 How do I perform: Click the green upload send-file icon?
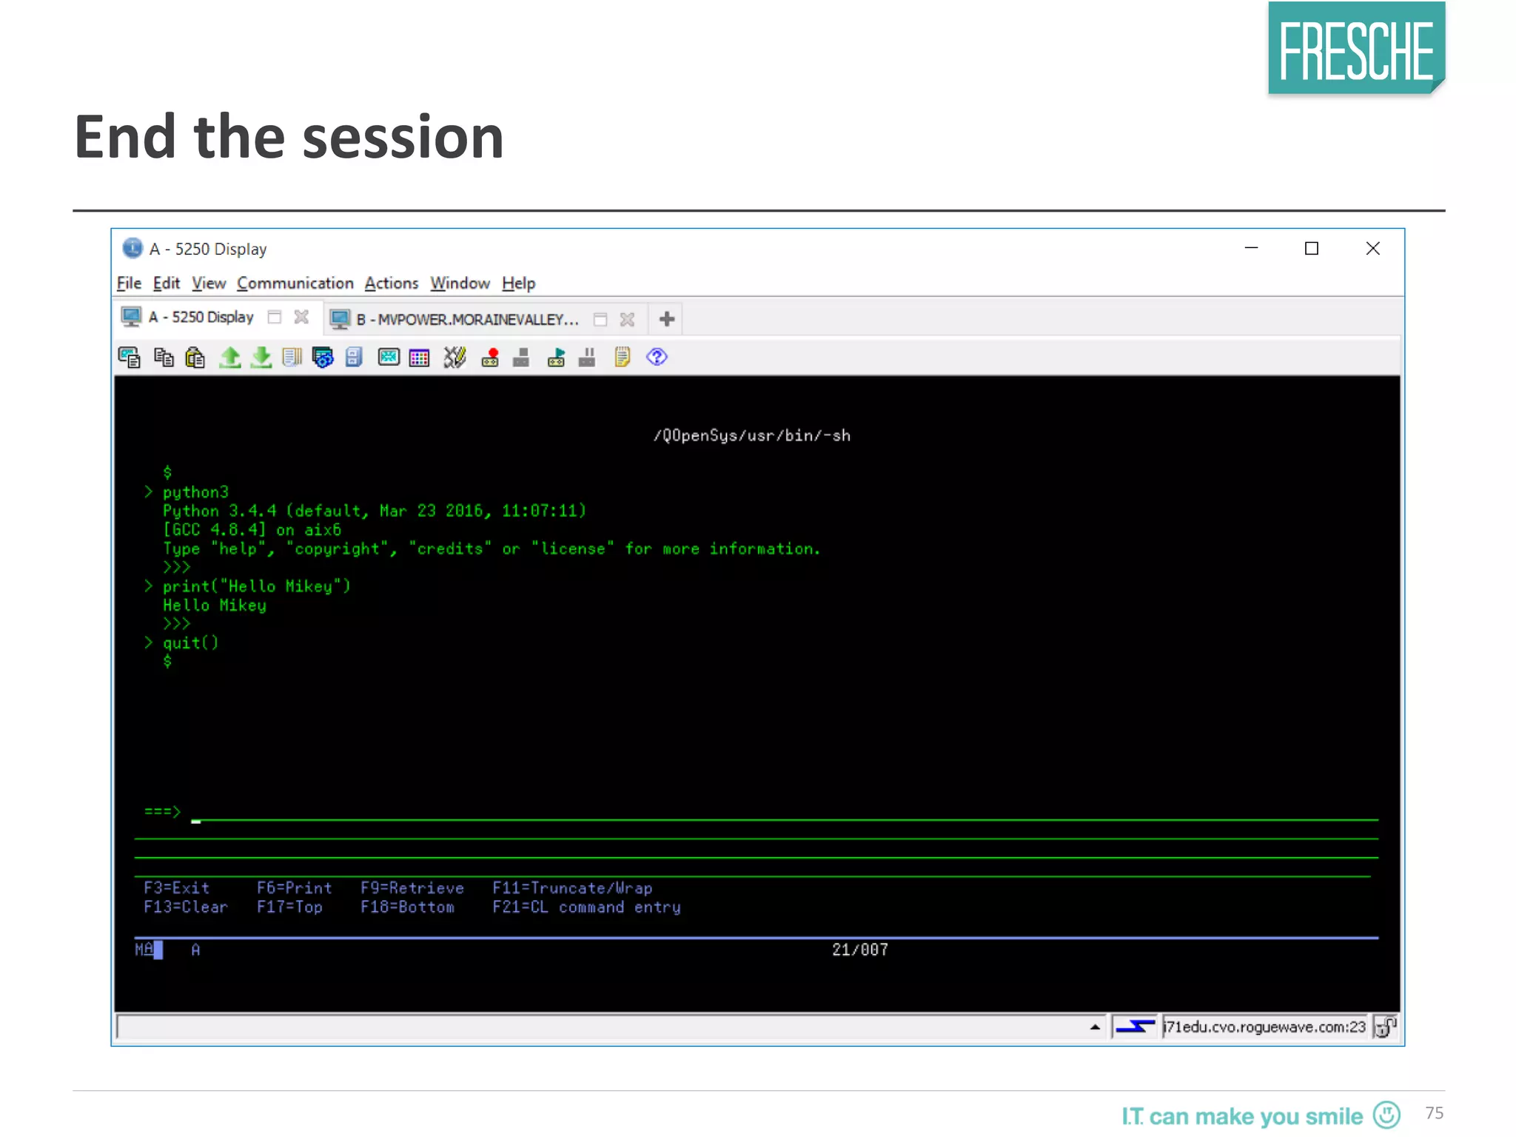[x=229, y=358]
